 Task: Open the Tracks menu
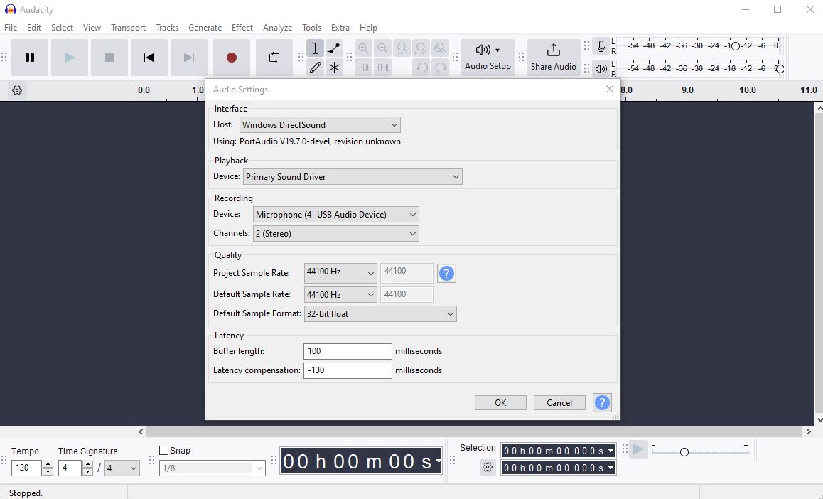coord(167,27)
